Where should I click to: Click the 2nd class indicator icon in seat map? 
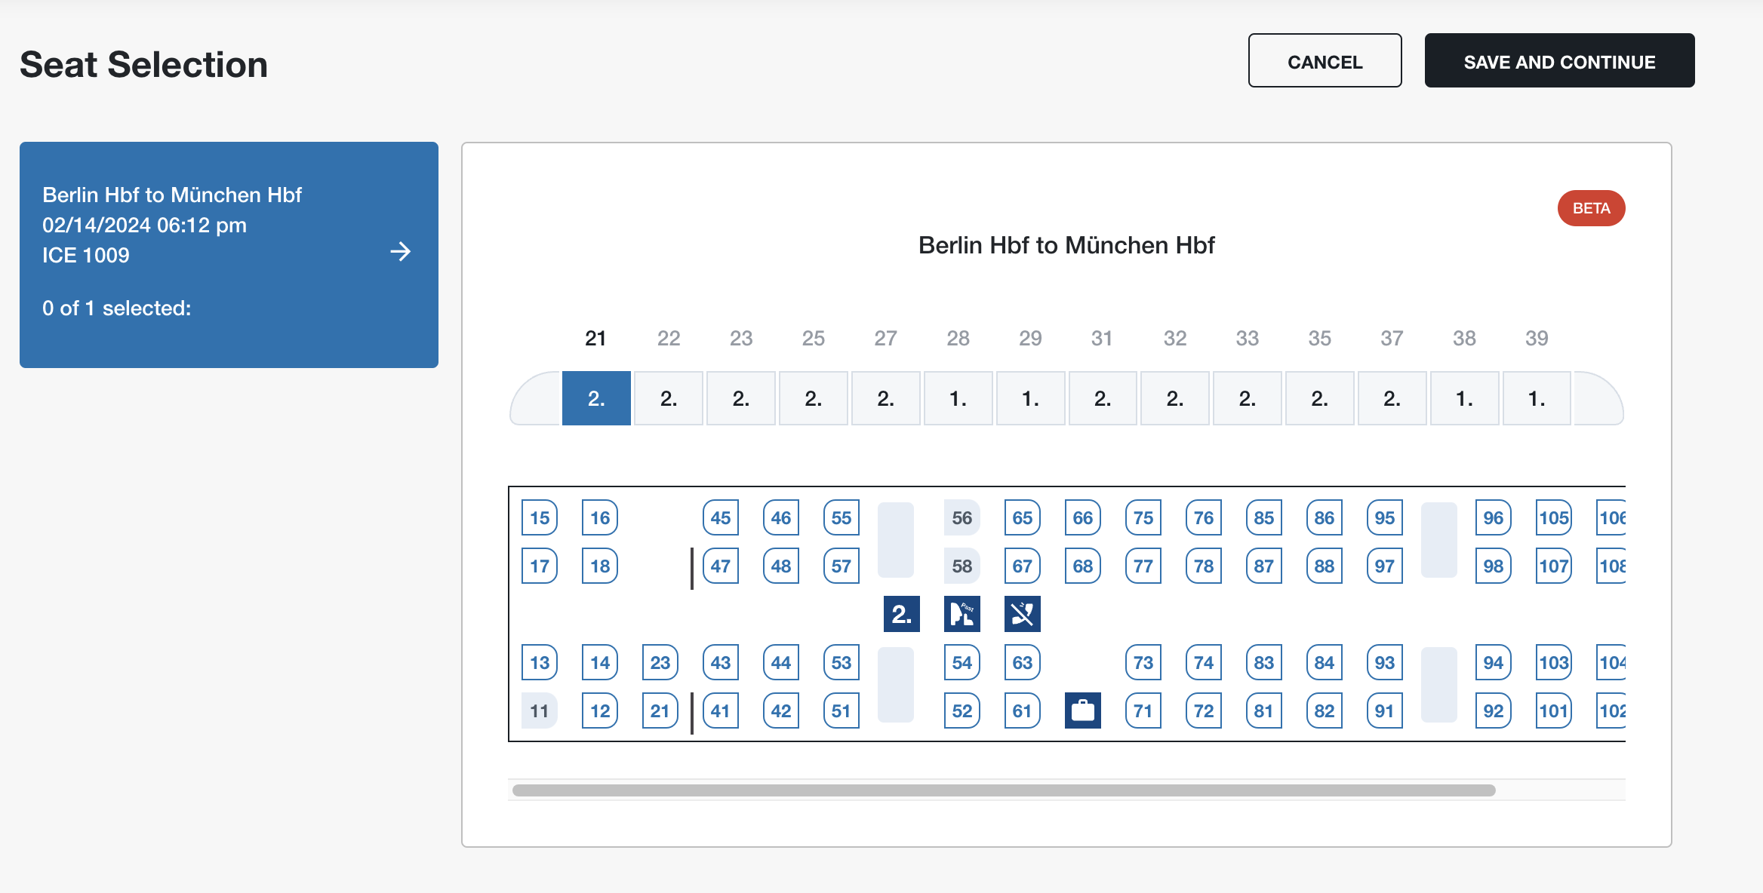click(901, 614)
